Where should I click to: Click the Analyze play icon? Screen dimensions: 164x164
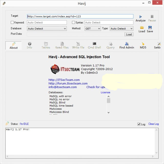(140, 17)
